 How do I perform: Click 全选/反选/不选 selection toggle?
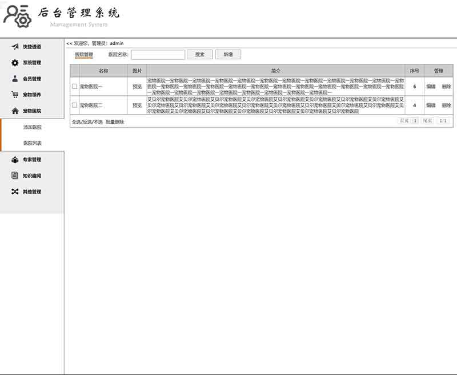87,122
